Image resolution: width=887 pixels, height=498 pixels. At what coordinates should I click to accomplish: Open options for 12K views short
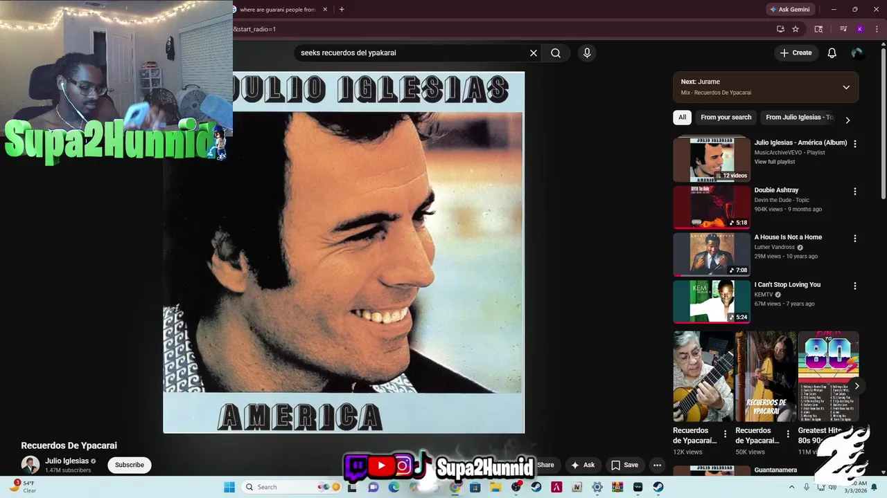726,434
